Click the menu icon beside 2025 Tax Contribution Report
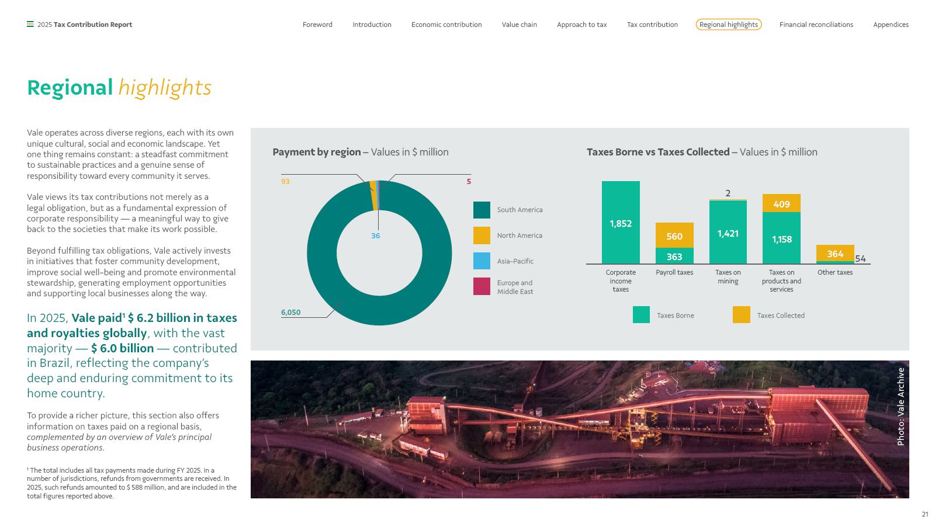The image size is (935, 527). click(30, 25)
